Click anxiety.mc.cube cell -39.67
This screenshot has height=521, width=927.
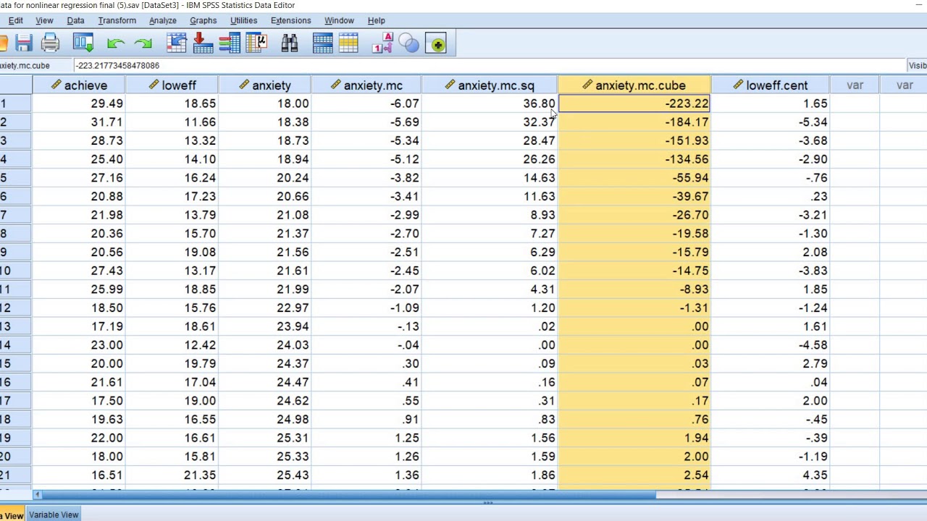634,196
